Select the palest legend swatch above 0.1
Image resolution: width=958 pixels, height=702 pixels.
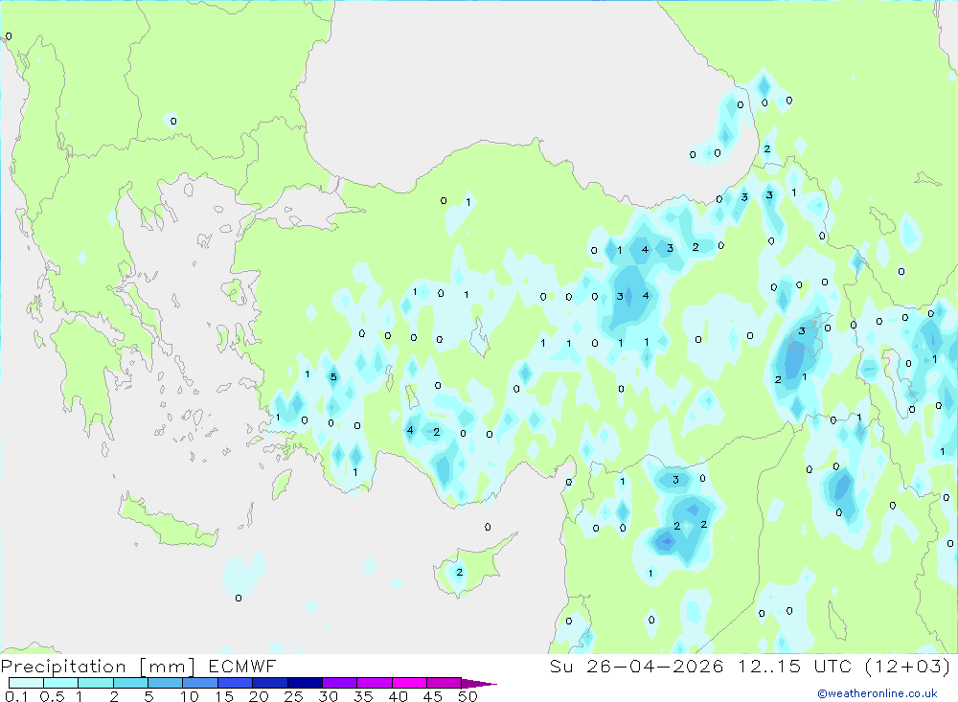click(x=26, y=683)
